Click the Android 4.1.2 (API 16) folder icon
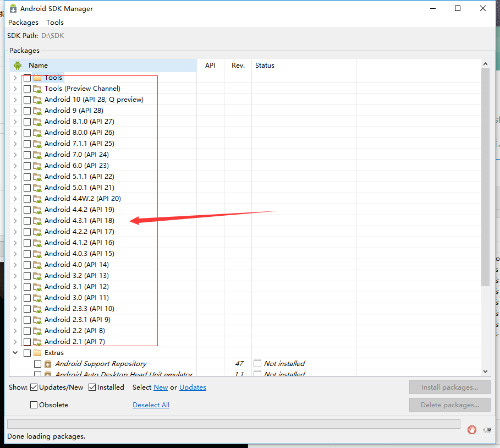This screenshot has width=500, height=448. pyautogui.click(x=37, y=243)
